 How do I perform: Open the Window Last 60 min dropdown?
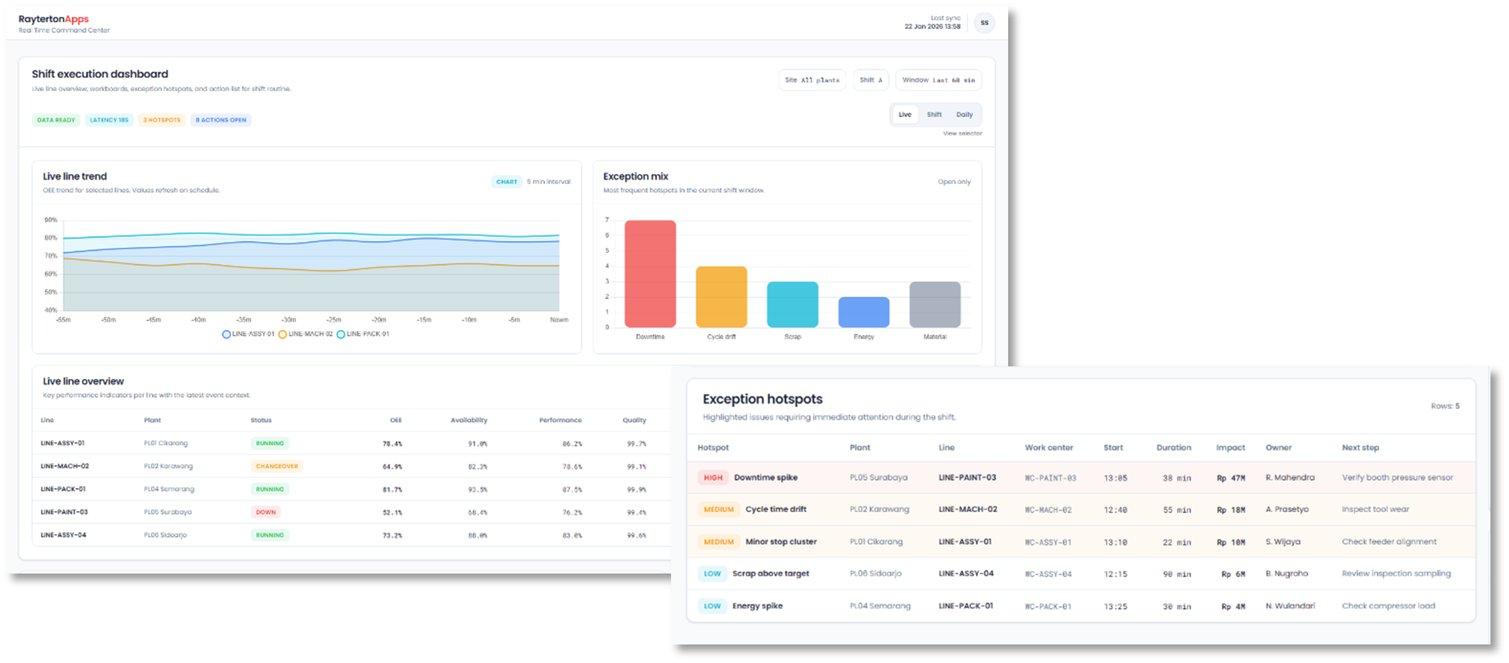938,79
